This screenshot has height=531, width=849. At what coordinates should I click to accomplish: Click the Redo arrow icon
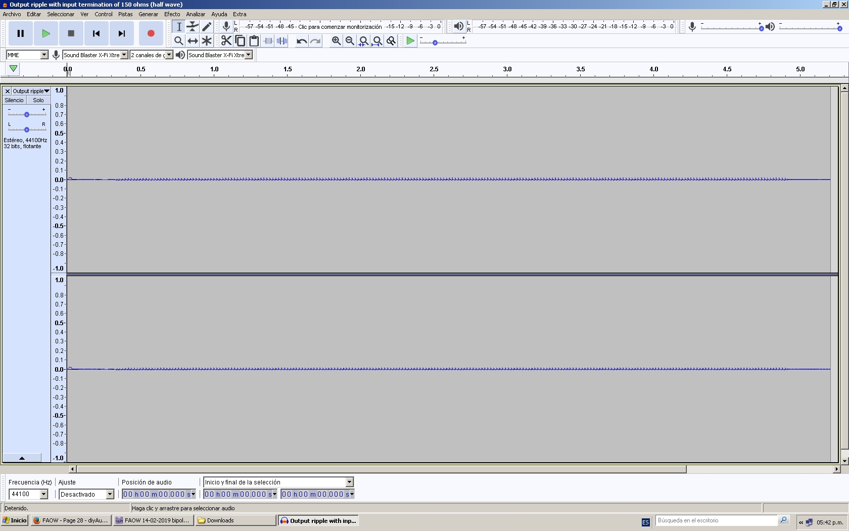coord(315,40)
